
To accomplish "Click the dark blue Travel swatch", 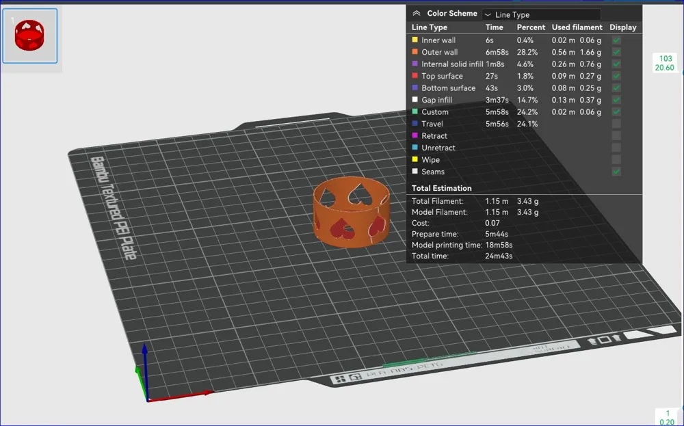I will (415, 123).
